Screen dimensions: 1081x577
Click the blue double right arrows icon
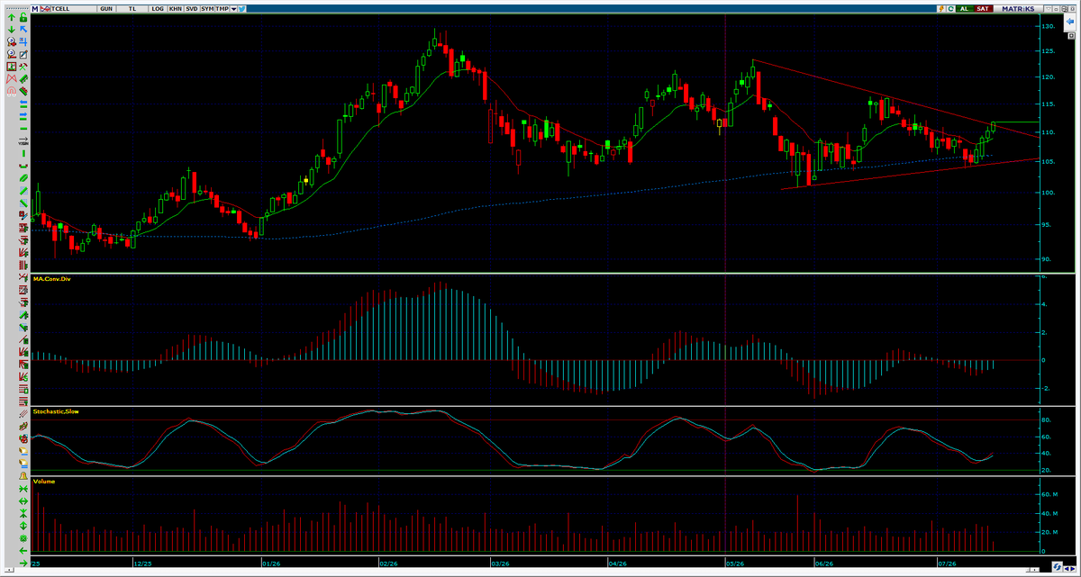[x=23, y=115]
